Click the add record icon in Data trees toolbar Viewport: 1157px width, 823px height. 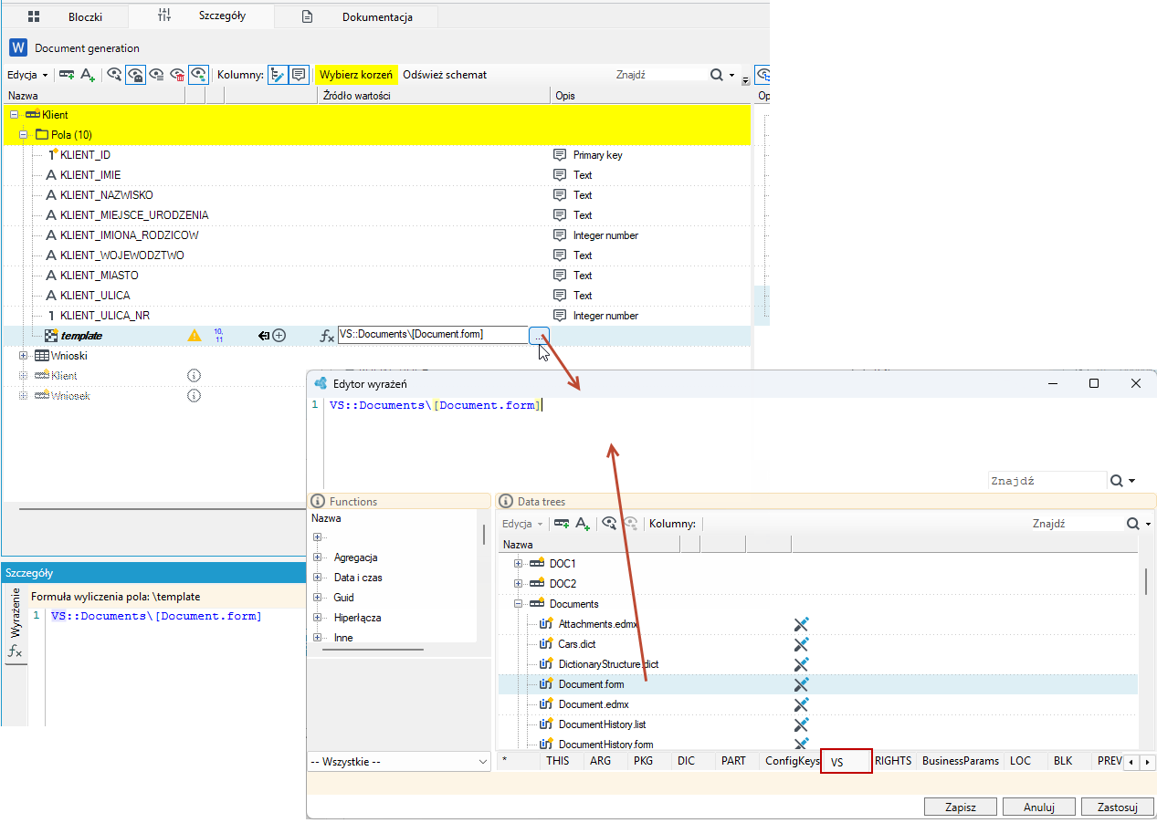[562, 524]
